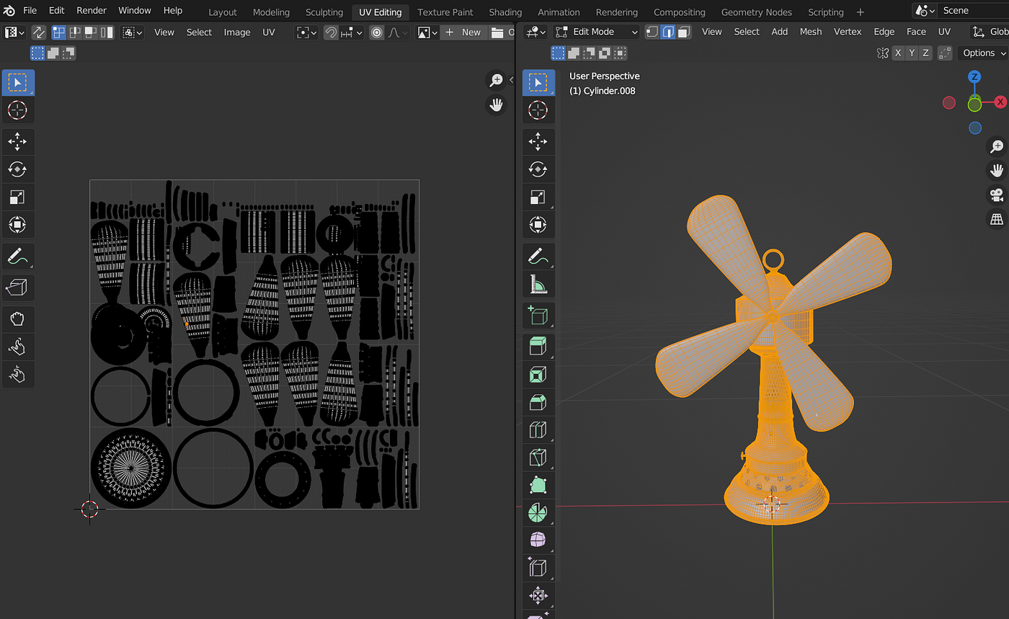Open the Image menu in the UV editor
Image resolution: width=1009 pixels, height=619 pixels.
[x=237, y=32]
